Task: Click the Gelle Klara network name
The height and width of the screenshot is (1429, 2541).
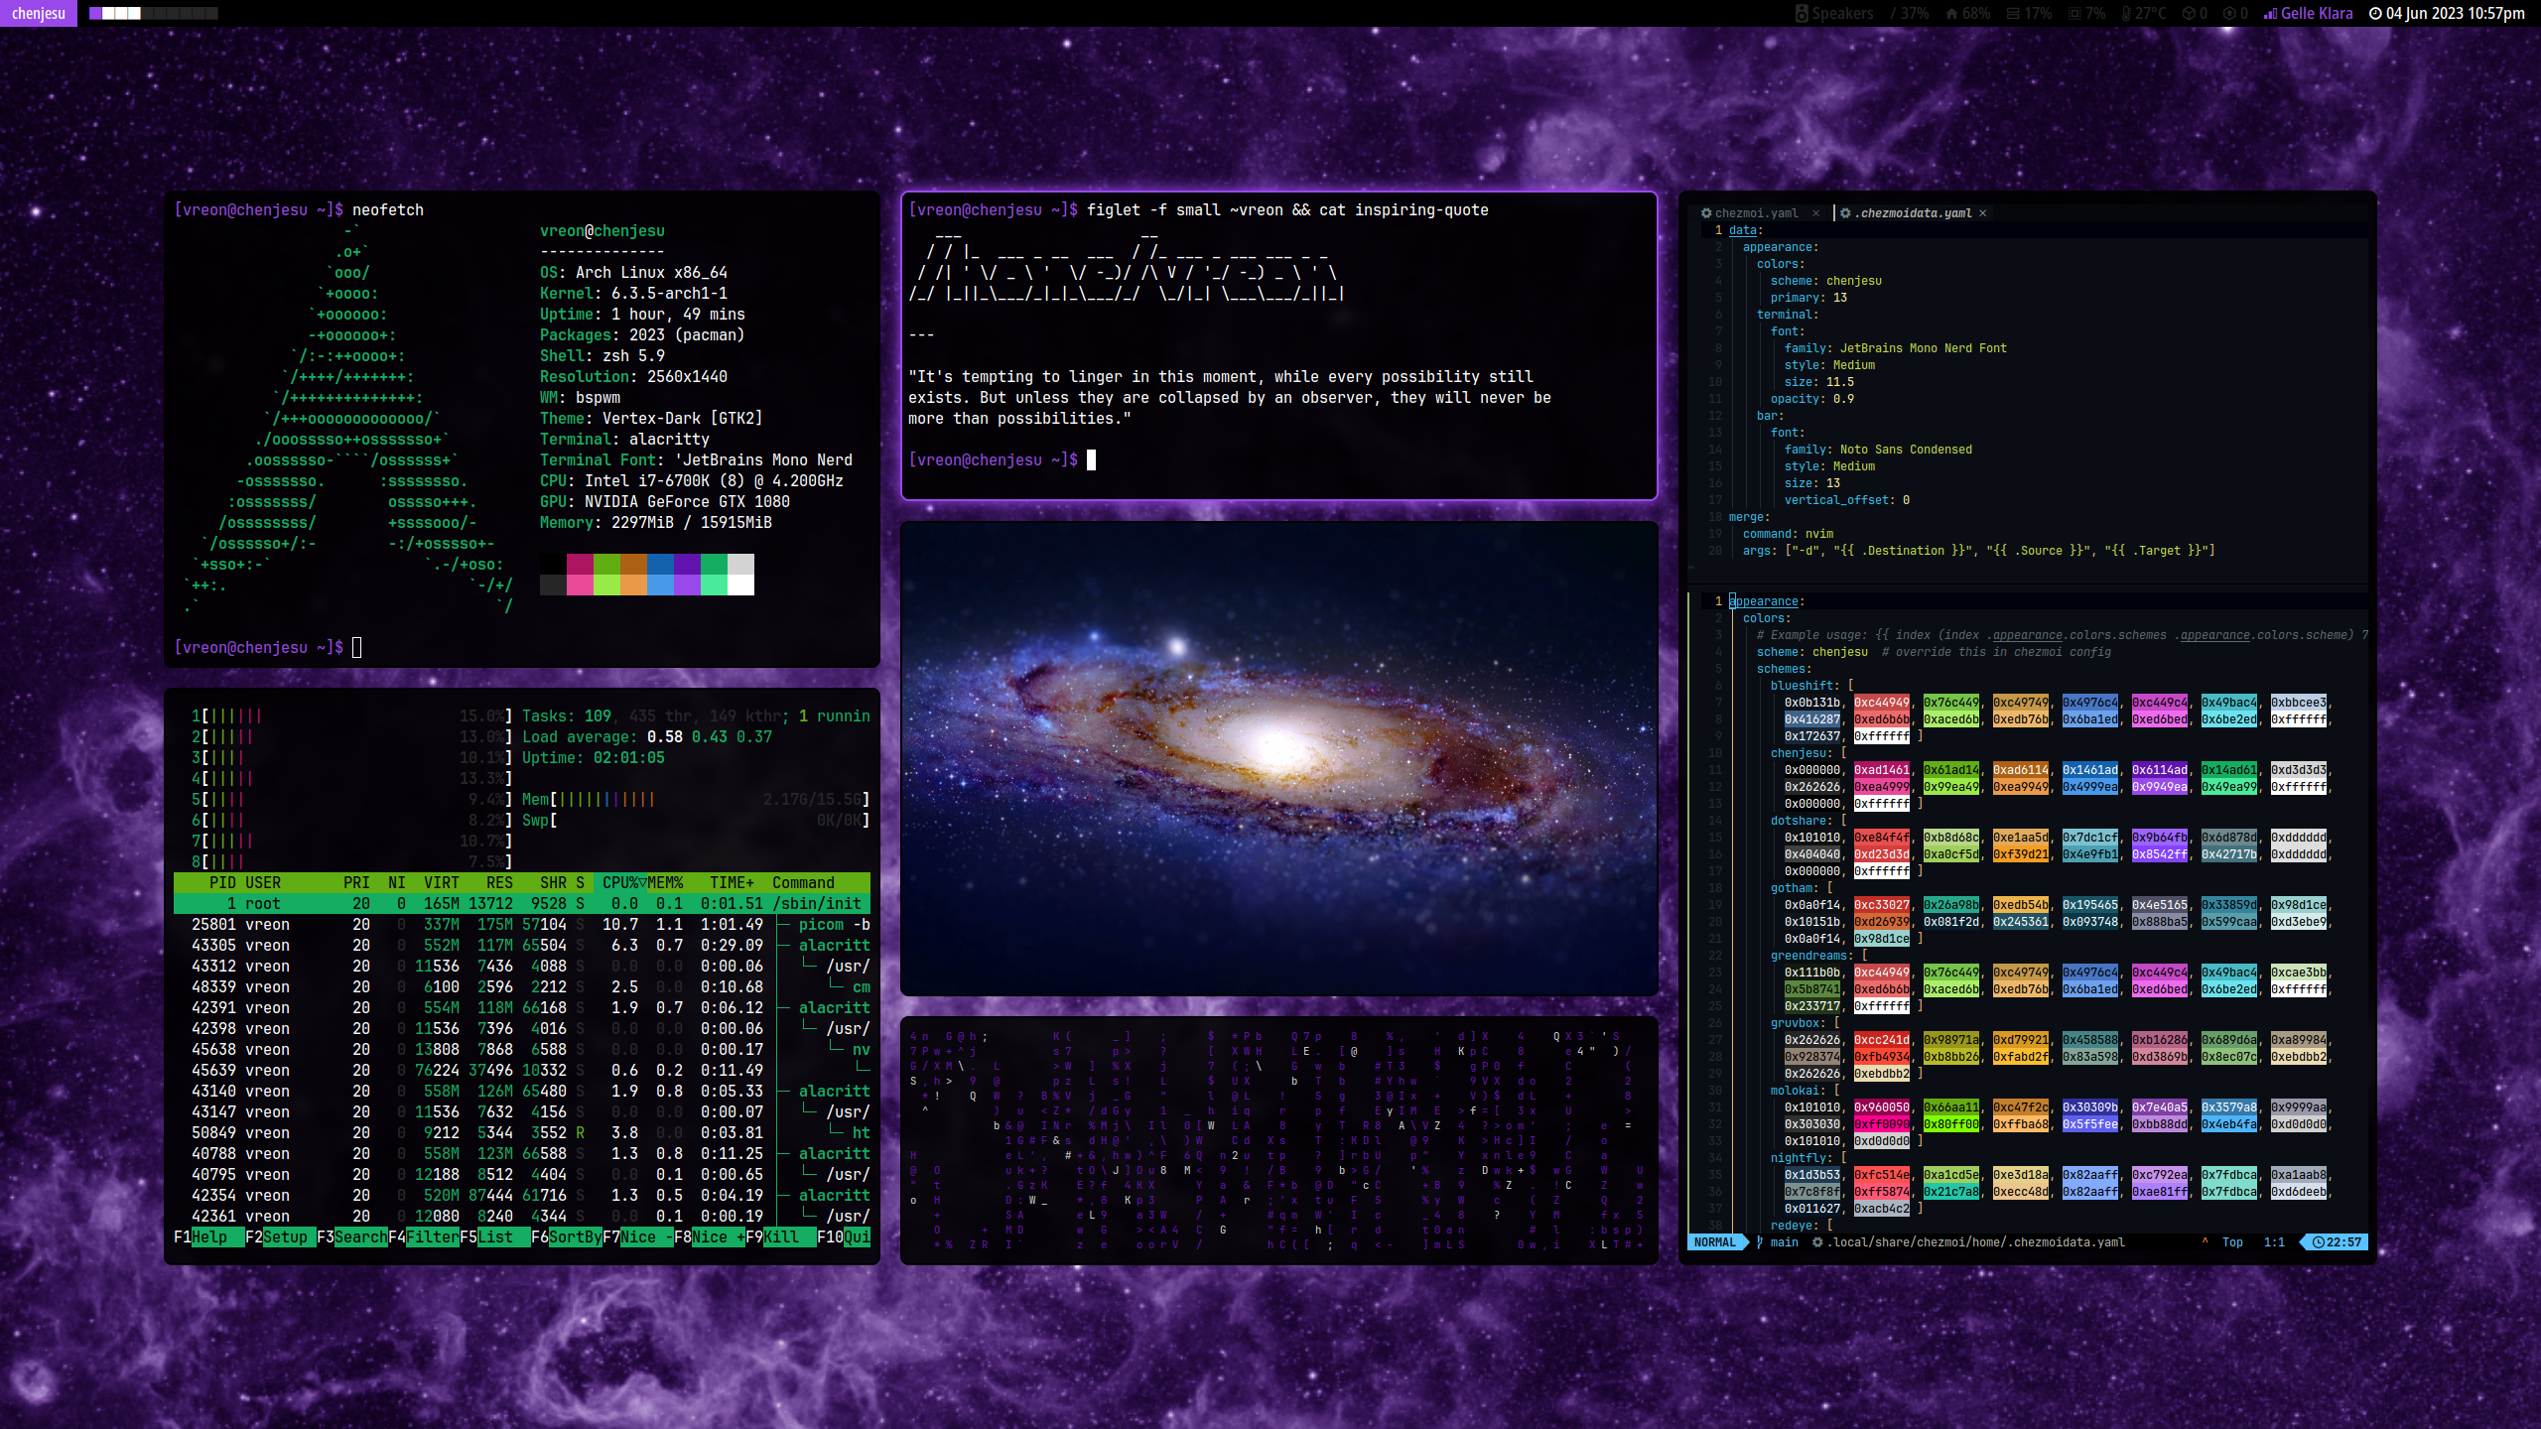Action: [x=2317, y=14]
